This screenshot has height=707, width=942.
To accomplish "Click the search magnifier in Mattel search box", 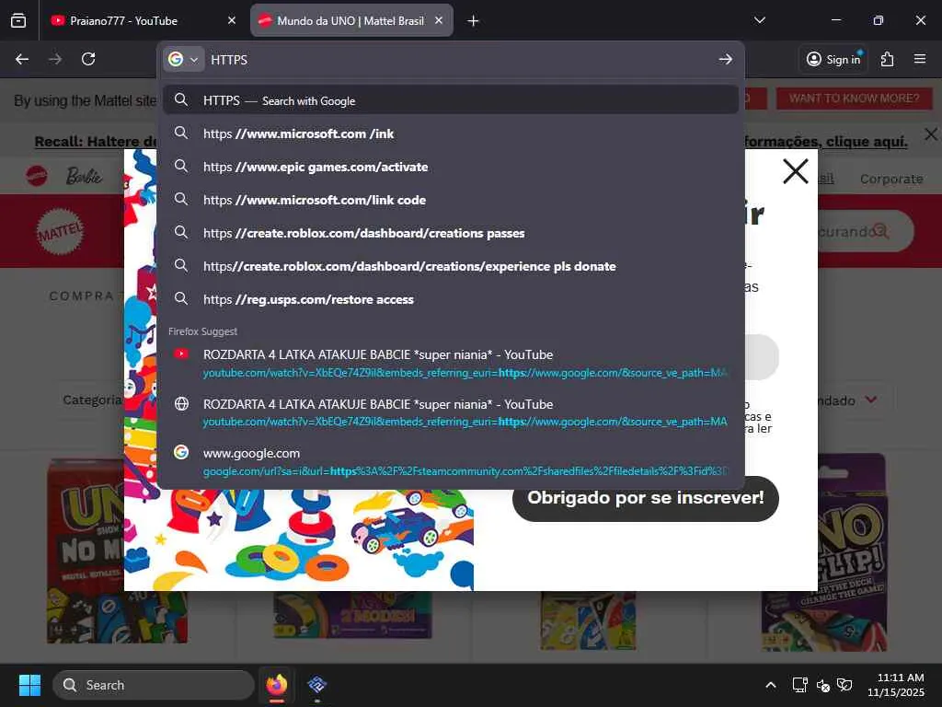I will point(880,231).
